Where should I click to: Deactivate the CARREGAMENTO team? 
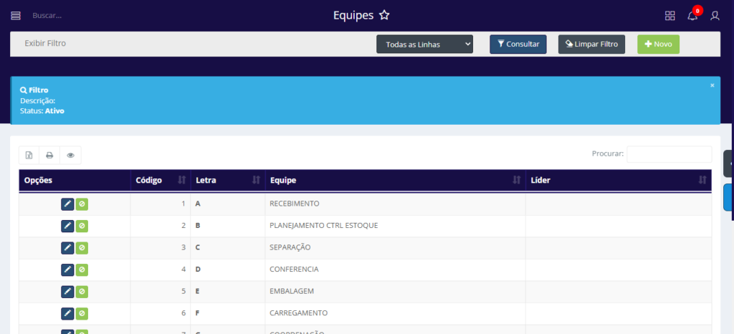coord(82,313)
